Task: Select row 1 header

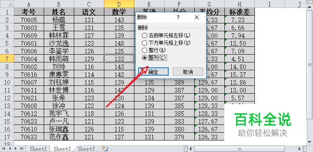Action: pyautogui.click(x=7, y=12)
